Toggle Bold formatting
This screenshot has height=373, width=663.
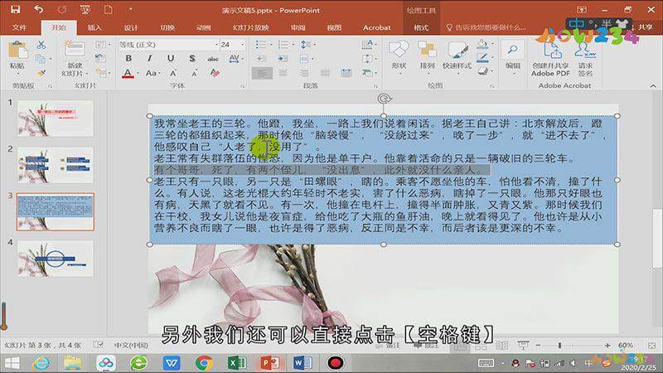click(x=128, y=58)
